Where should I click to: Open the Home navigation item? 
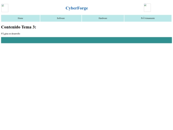coord(21,18)
